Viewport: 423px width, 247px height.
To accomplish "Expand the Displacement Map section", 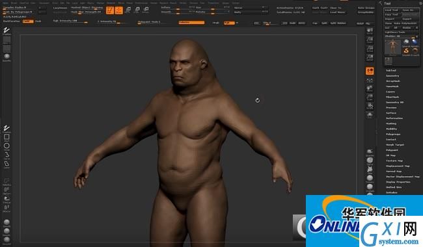I will point(398,166).
